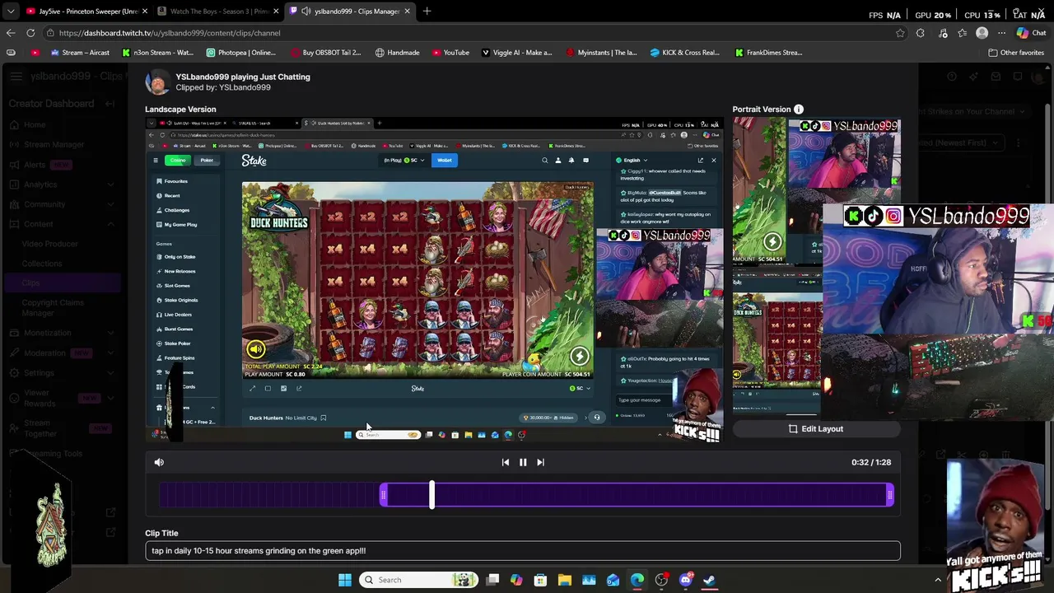Click the Windows taskbar Search box

coord(419,580)
